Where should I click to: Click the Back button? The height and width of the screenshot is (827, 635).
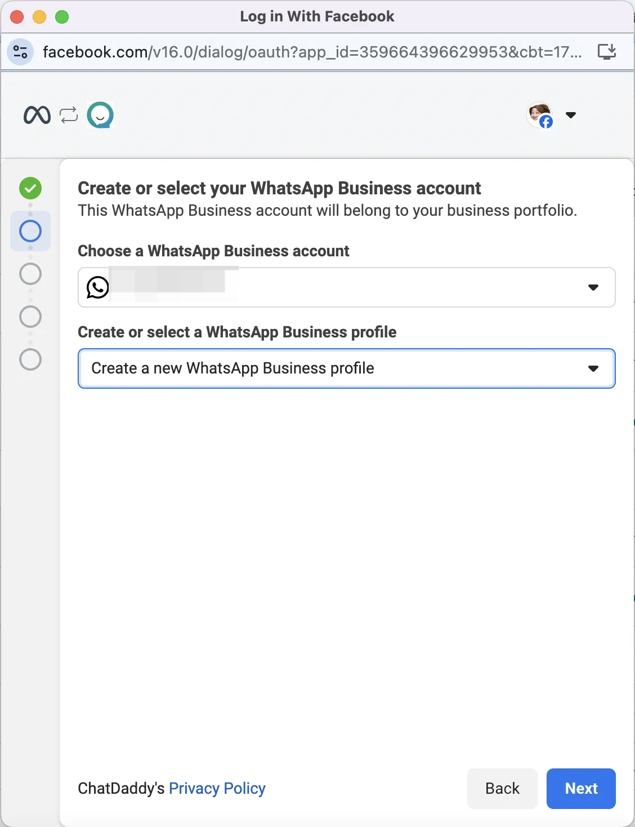(x=502, y=788)
